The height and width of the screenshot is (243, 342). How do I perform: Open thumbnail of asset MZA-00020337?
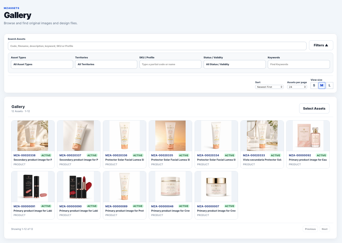tap(79, 136)
